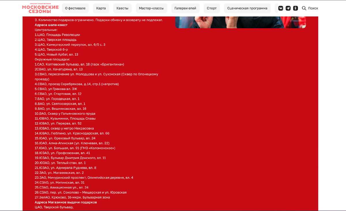Click address ЗАО, ул. Матвеевская, вл. 2
This screenshot has width=346, height=211.
[x=59, y=172]
